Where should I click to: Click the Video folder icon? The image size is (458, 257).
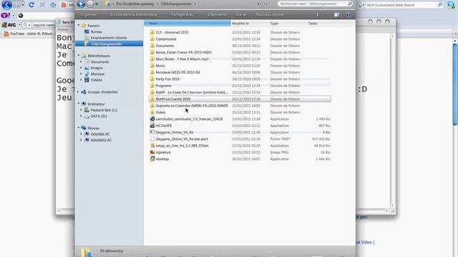pos(152,112)
